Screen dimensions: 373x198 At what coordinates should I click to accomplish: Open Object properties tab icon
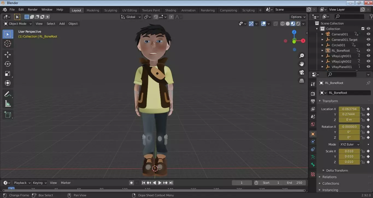[313, 134]
